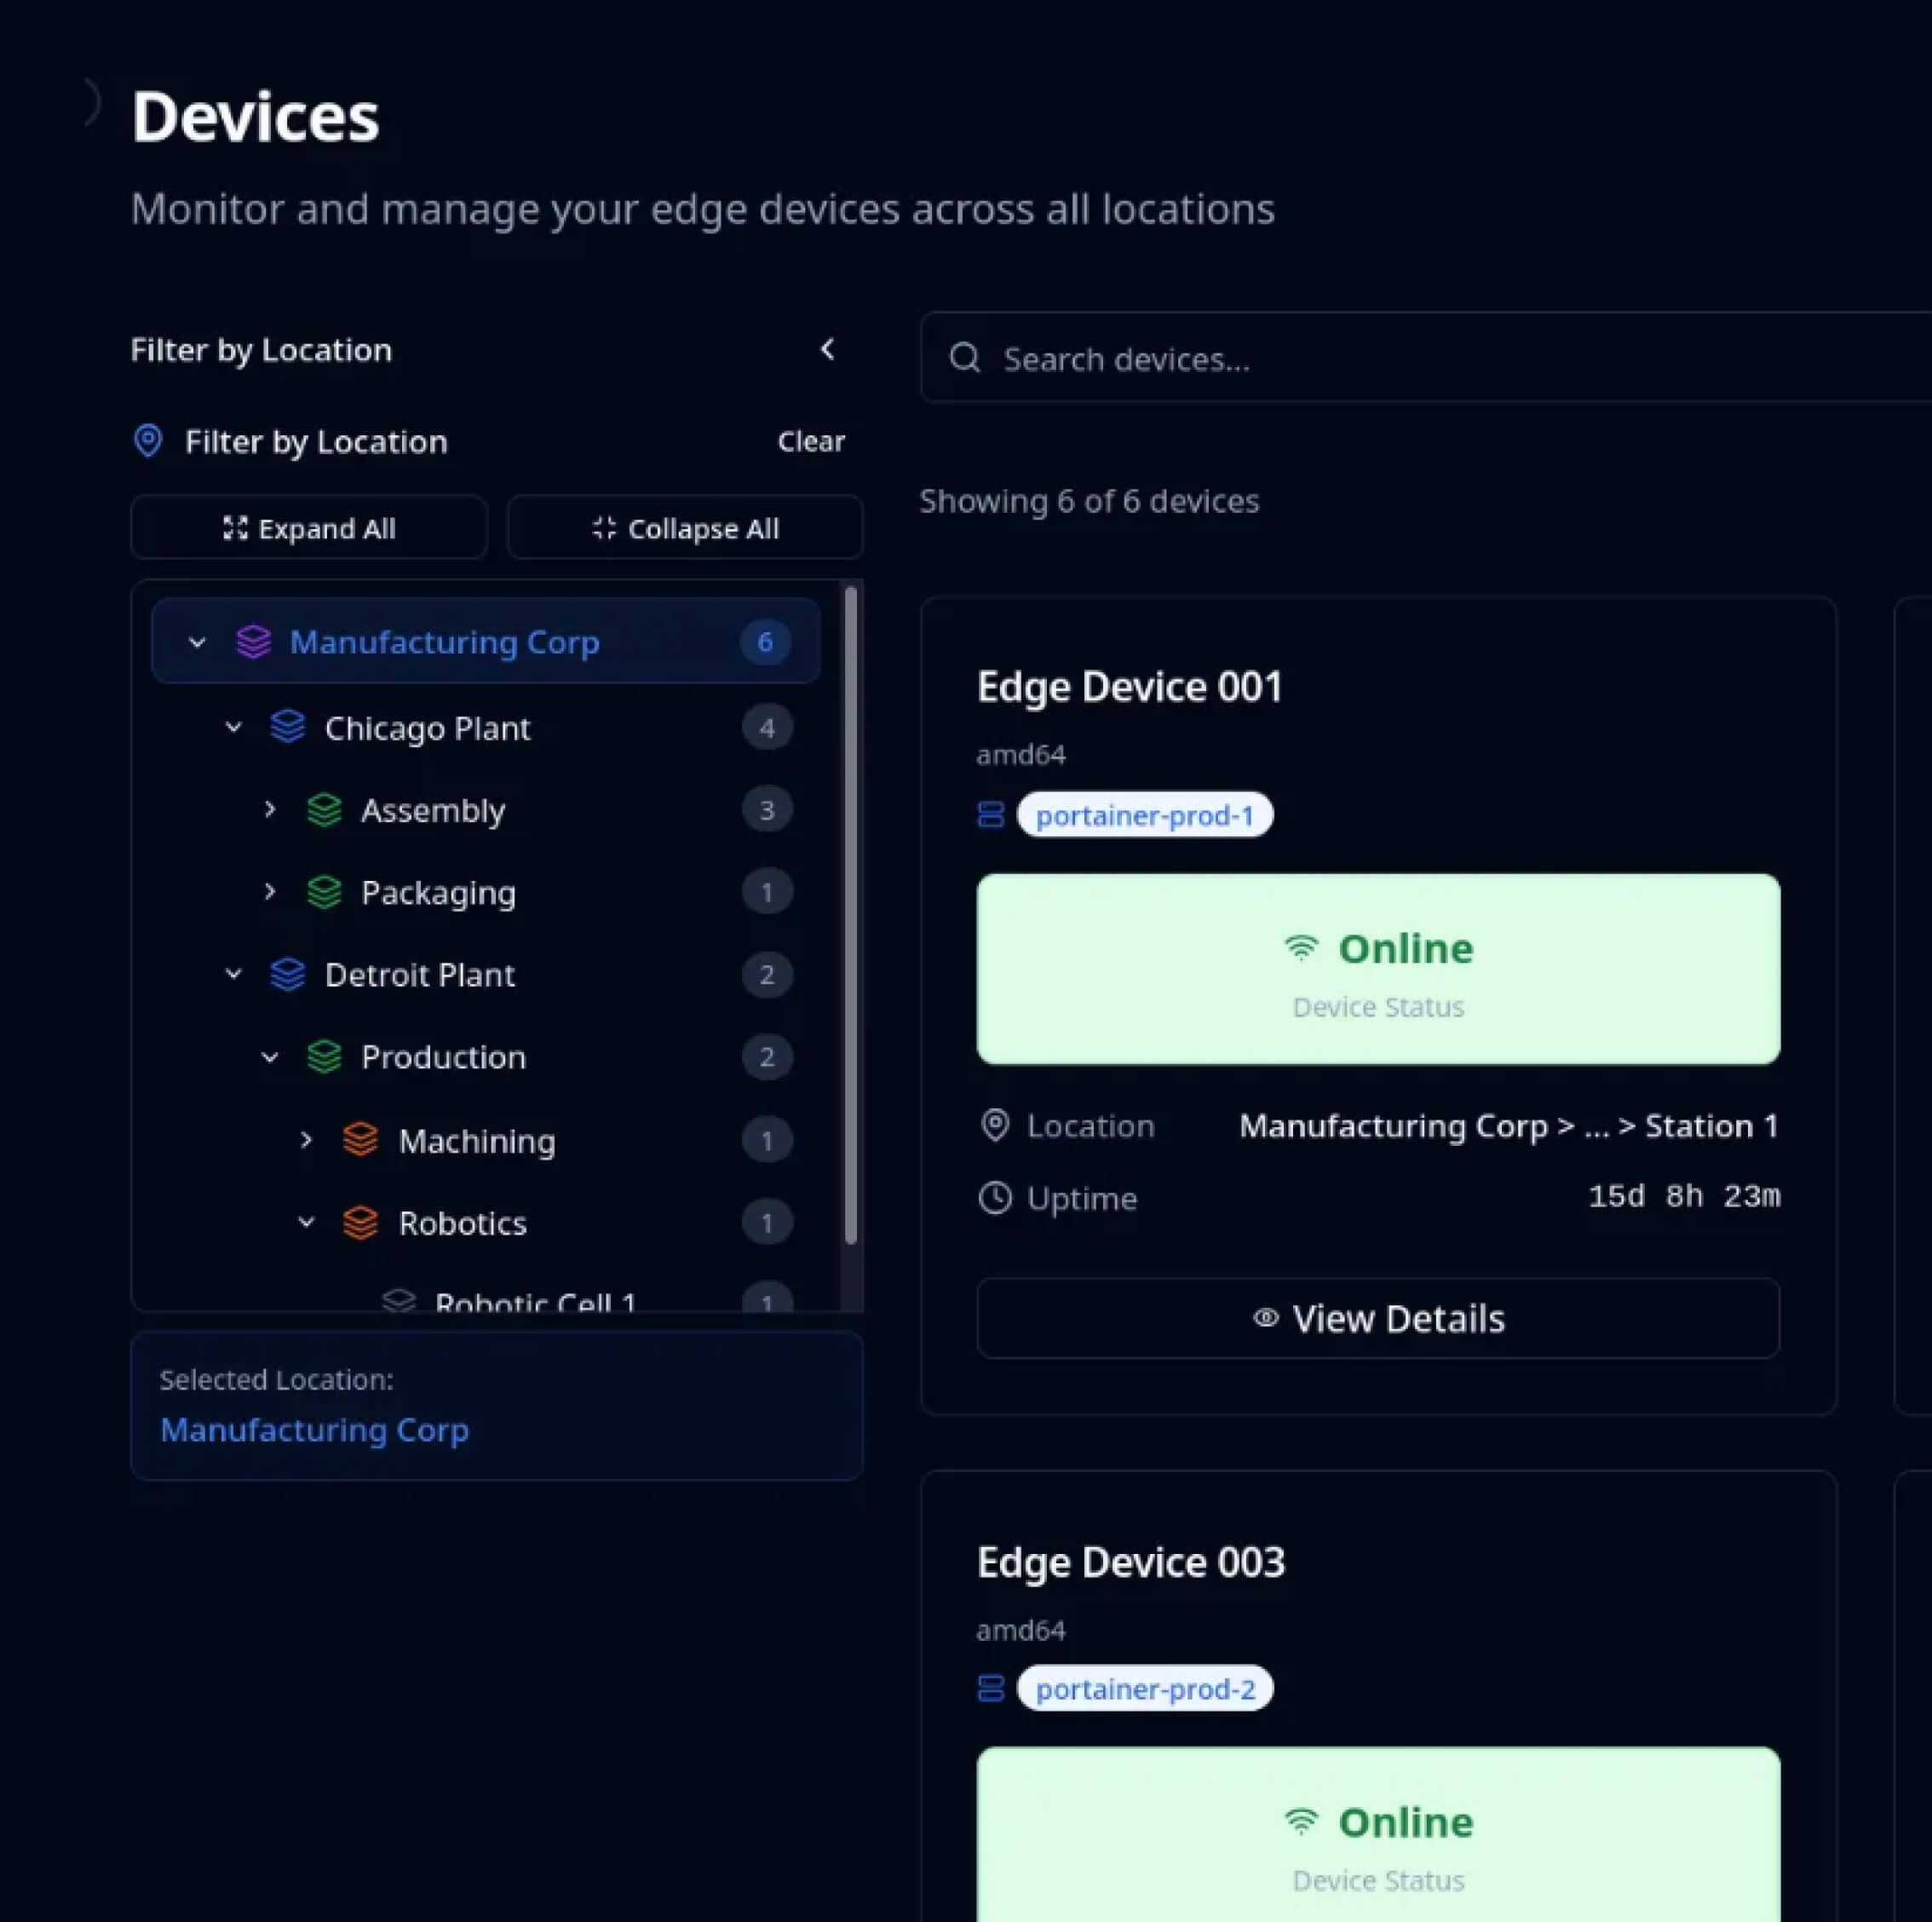The height and width of the screenshot is (1922, 1932).
Task: Click the Machining orange layers icon
Action: point(361,1140)
